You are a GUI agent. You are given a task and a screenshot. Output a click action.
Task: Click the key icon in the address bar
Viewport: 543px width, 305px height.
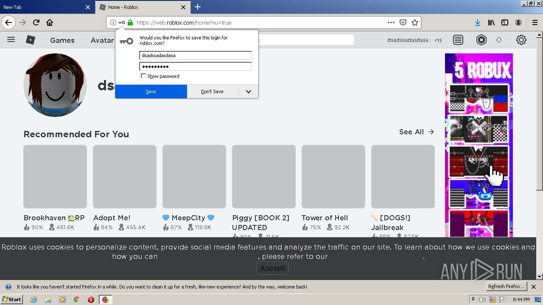tap(122, 22)
